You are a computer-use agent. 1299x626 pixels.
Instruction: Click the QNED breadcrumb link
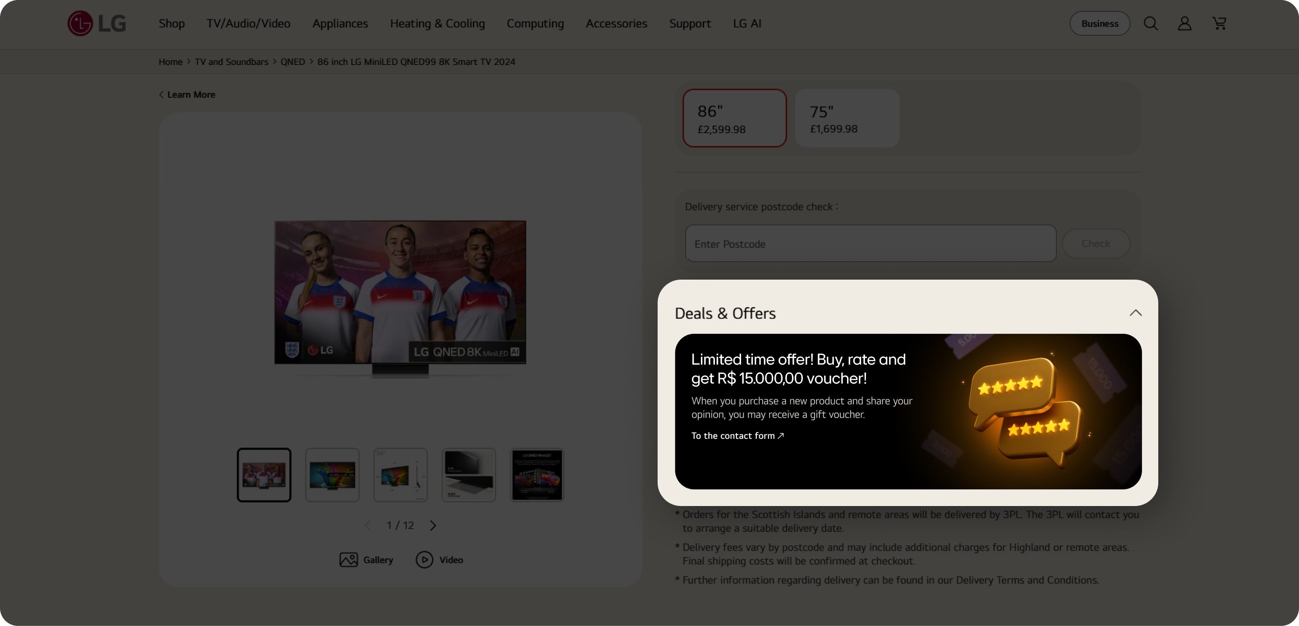click(292, 61)
